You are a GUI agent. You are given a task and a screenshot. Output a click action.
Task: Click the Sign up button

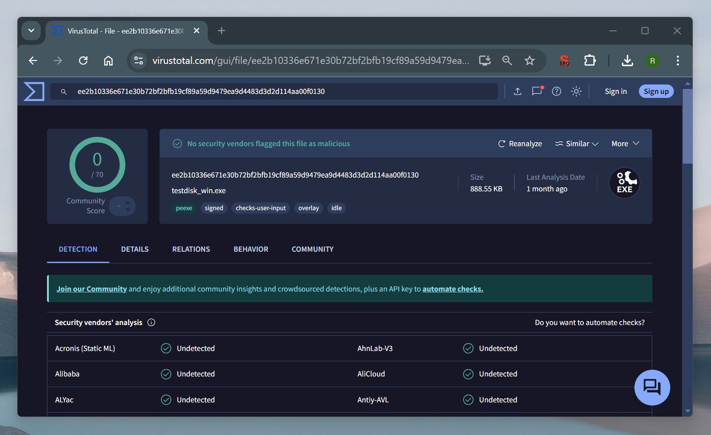click(656, 91)
